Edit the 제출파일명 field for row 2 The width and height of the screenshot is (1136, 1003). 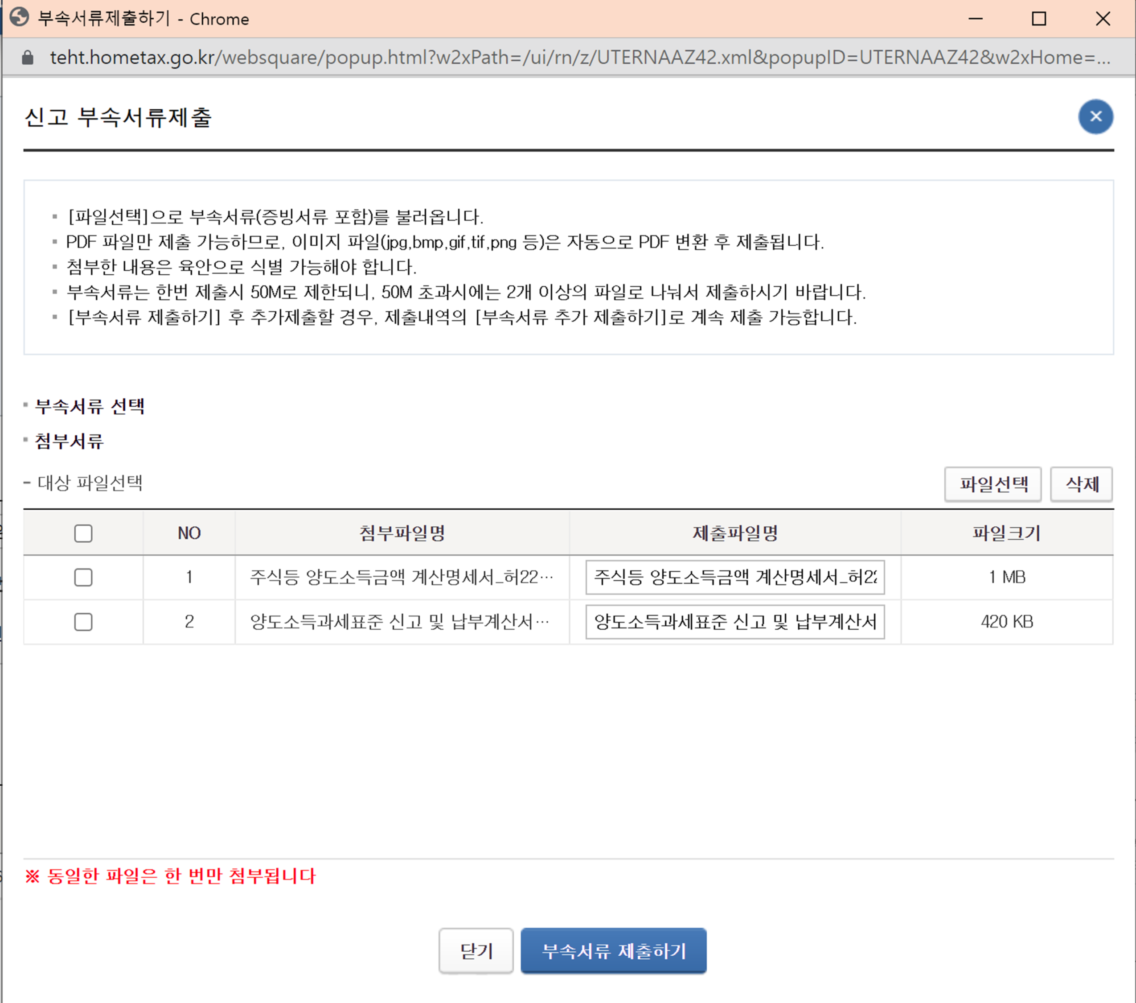point(734,621)
